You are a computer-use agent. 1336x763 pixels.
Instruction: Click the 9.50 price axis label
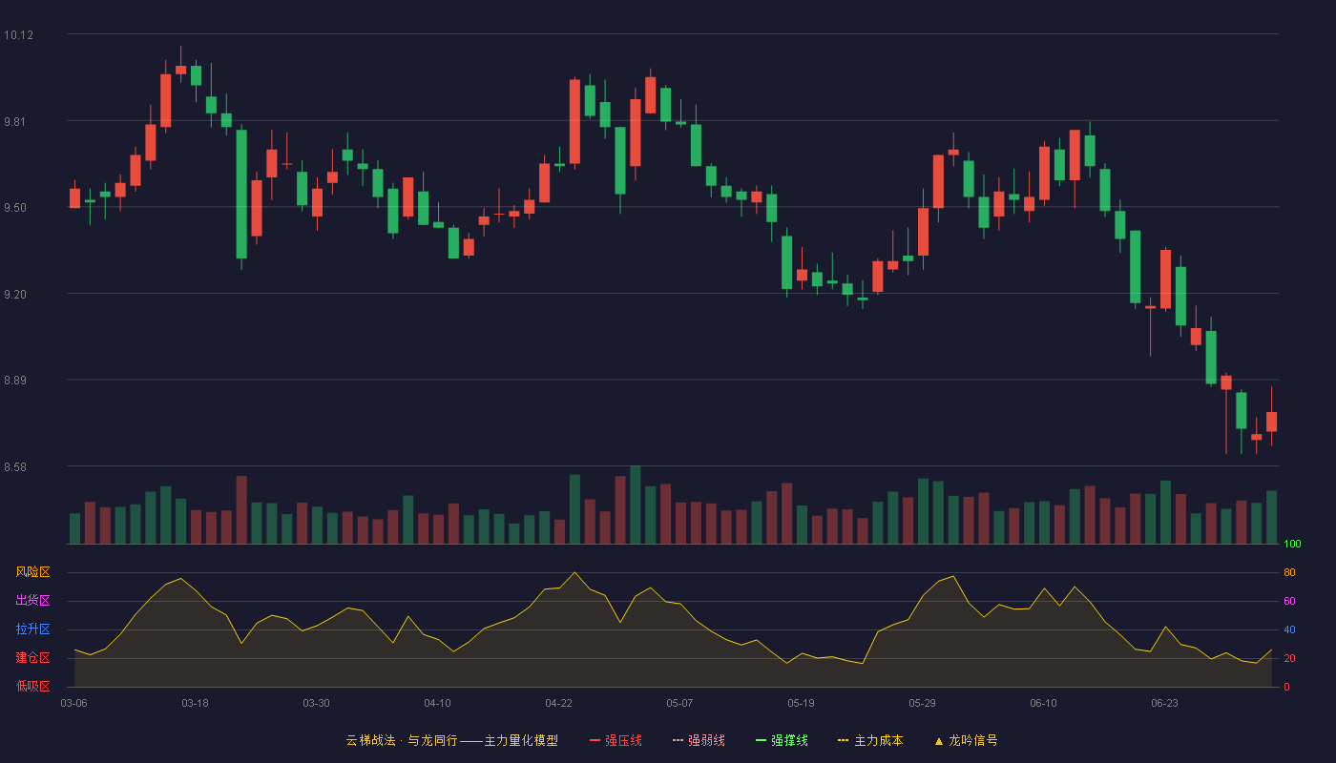(15, 208)
